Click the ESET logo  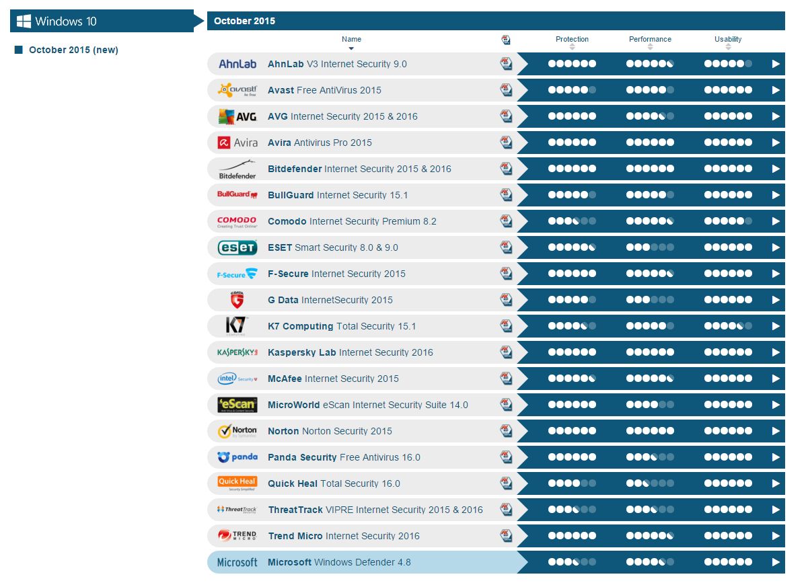[237, 247]
